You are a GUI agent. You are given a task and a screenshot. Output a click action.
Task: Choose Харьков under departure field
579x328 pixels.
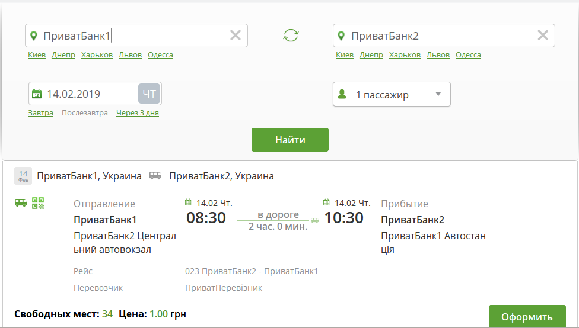(x=97, y=55)
